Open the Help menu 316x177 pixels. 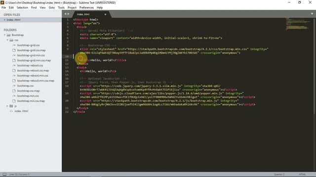coord(100,8)
